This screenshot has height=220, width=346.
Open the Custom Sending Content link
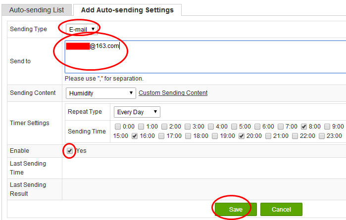point(173,93)
